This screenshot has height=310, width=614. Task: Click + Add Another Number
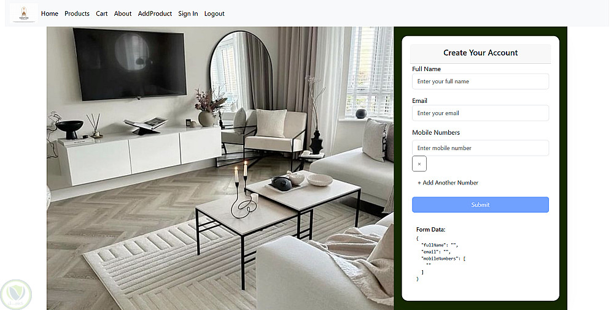click(x=448, y=183)
